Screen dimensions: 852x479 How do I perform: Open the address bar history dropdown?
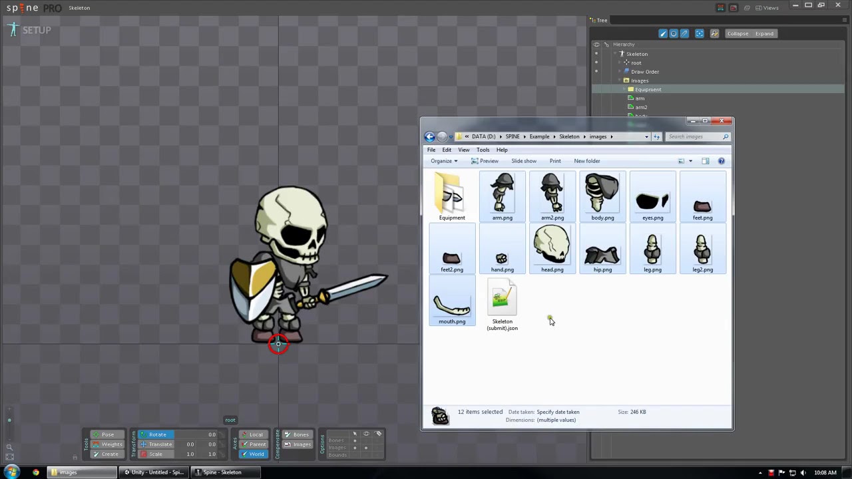646,136
